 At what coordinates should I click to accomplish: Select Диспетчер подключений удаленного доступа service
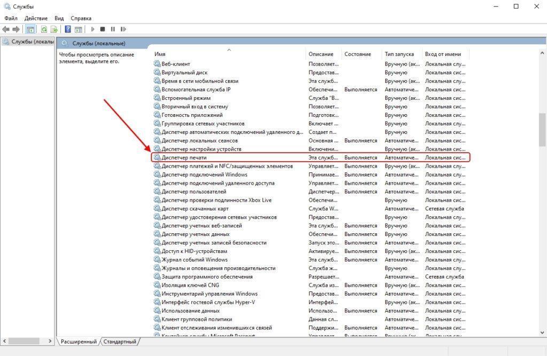tap(218, 183)
